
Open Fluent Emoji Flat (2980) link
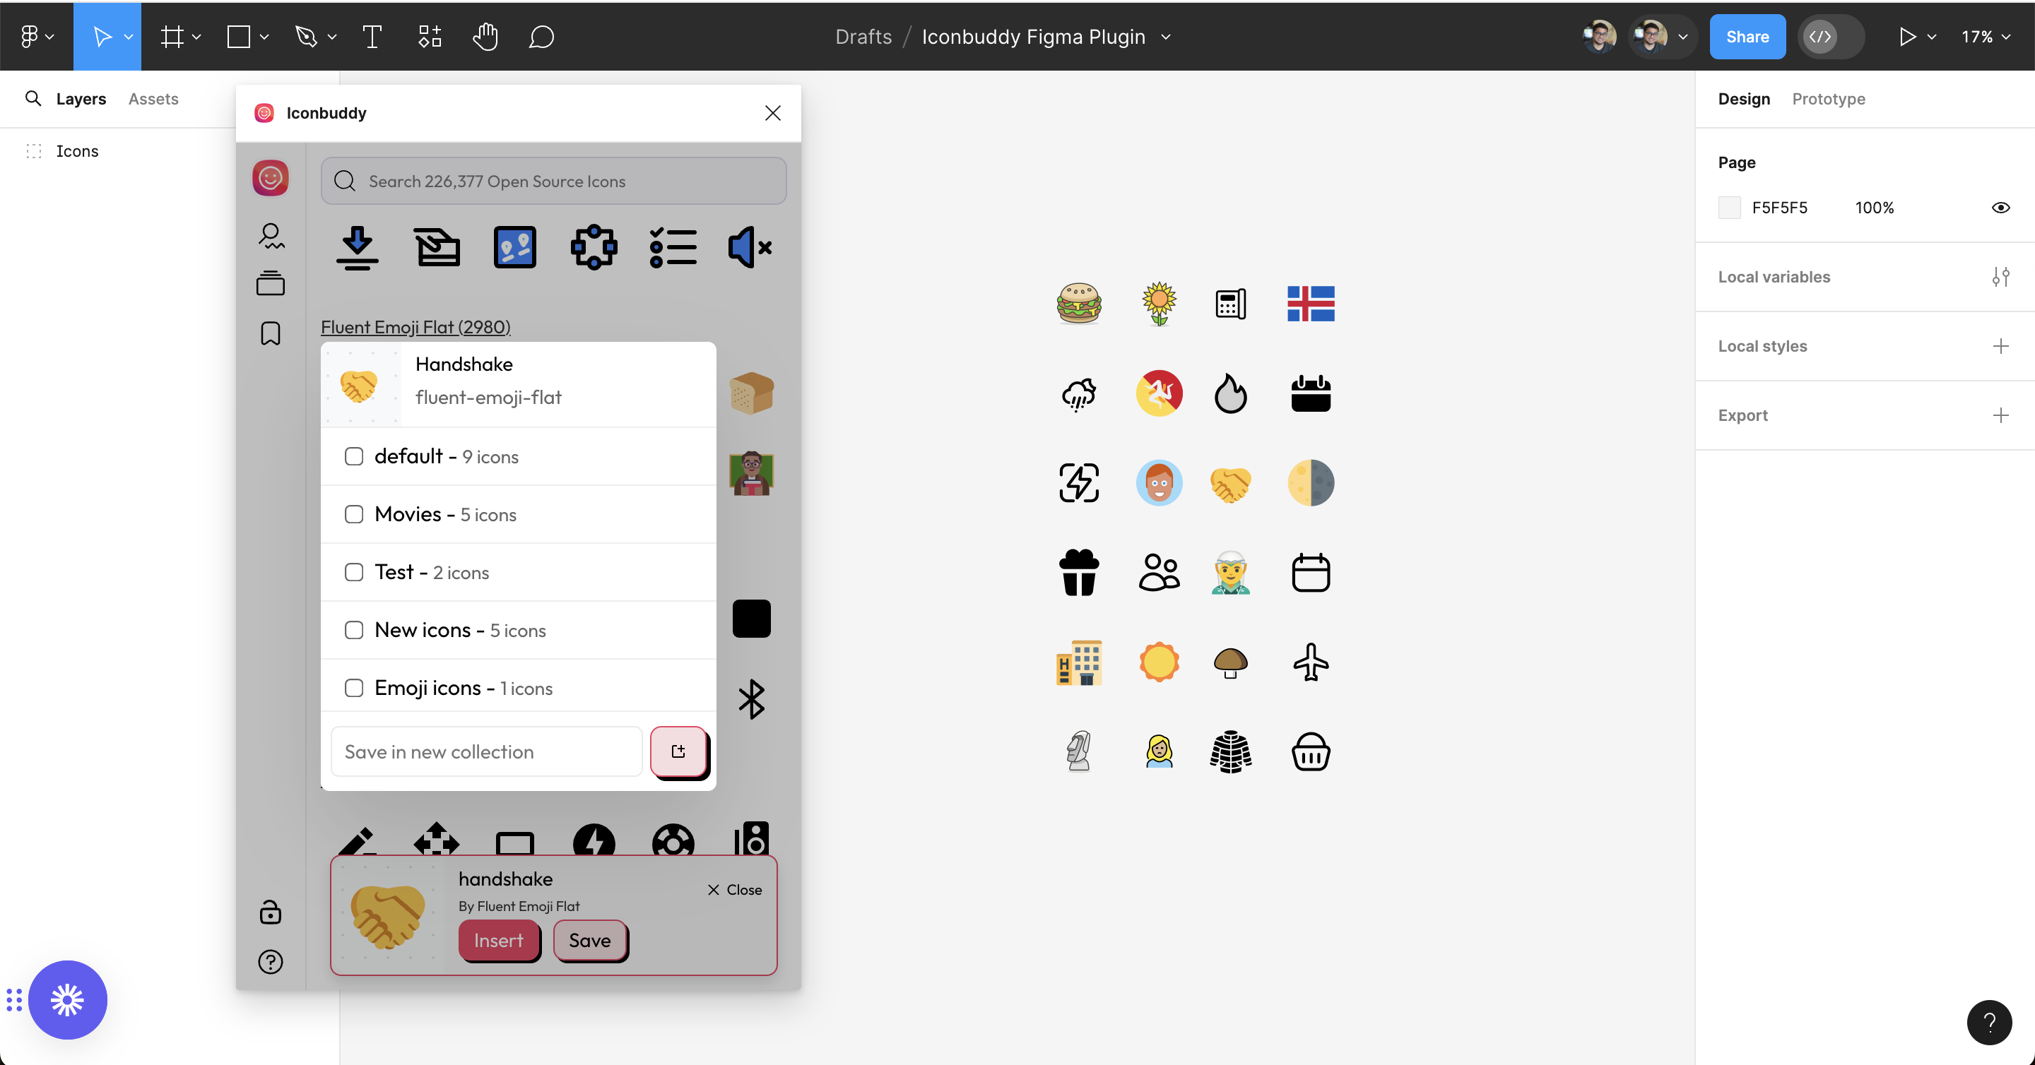point(415,327)
